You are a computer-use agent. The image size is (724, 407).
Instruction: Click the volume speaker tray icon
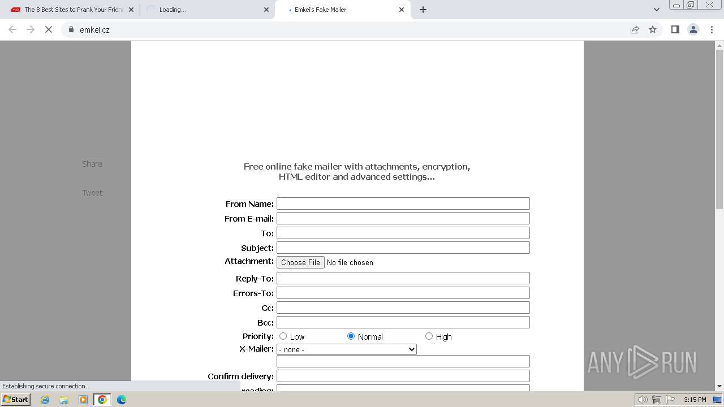(x=643, y=400)
